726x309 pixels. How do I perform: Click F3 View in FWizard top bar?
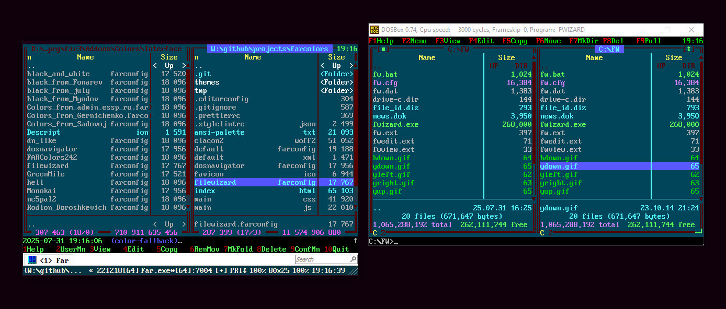click(448, 41)
